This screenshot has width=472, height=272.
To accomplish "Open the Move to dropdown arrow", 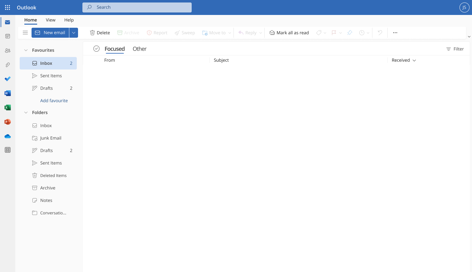I will coord(230,33).
